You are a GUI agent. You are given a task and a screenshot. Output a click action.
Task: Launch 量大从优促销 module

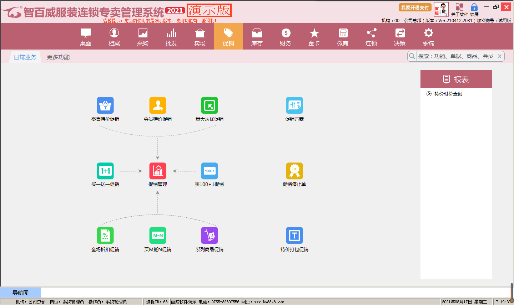pos(210,105)
